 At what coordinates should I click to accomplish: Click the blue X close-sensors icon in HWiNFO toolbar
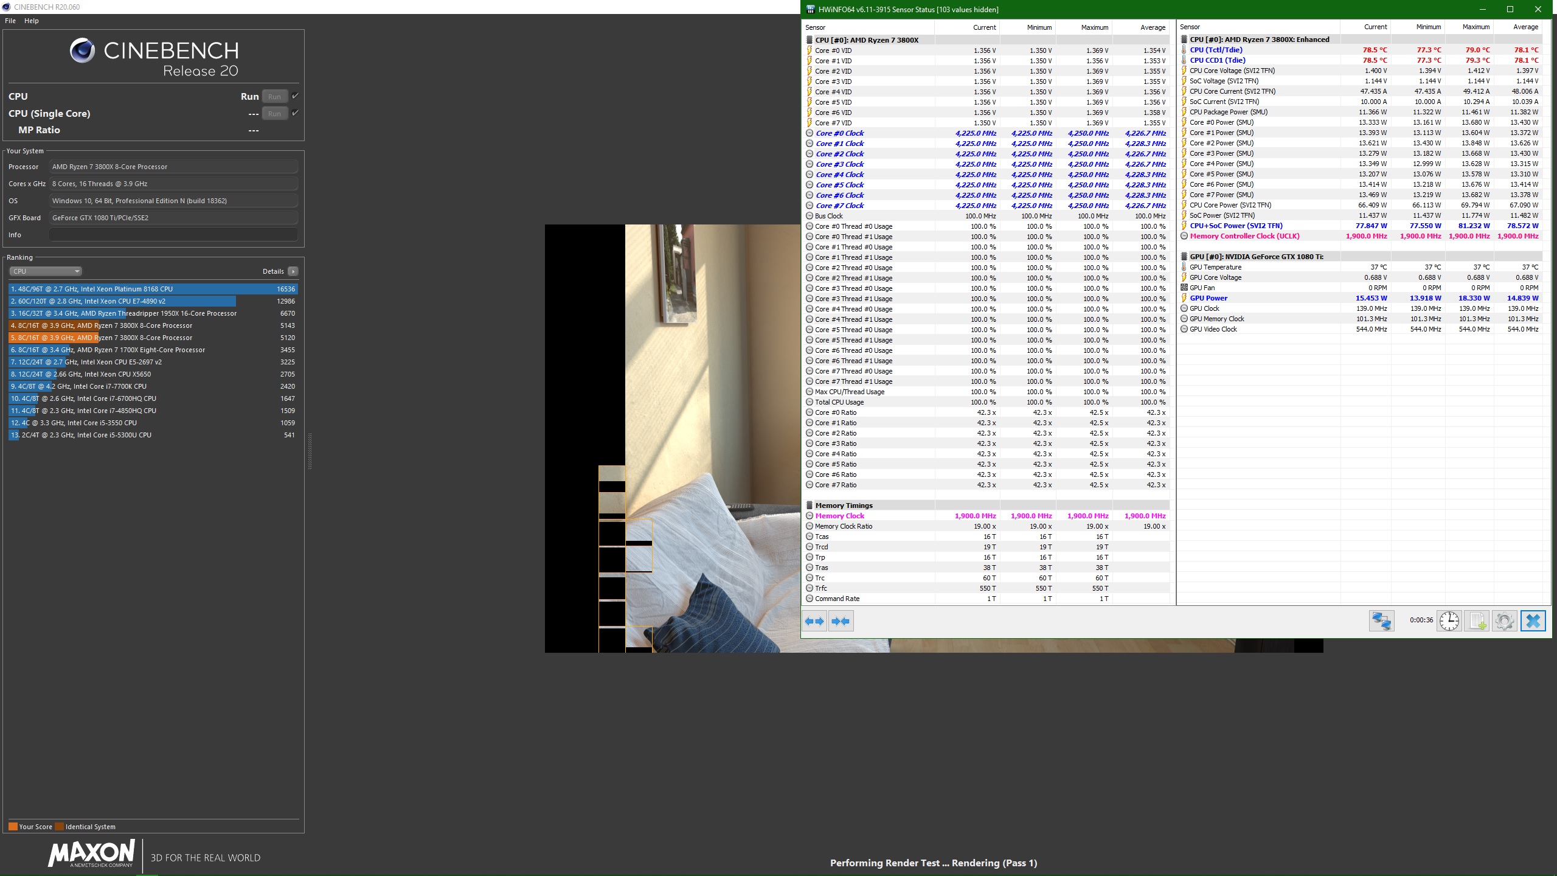coord(1533,621)
